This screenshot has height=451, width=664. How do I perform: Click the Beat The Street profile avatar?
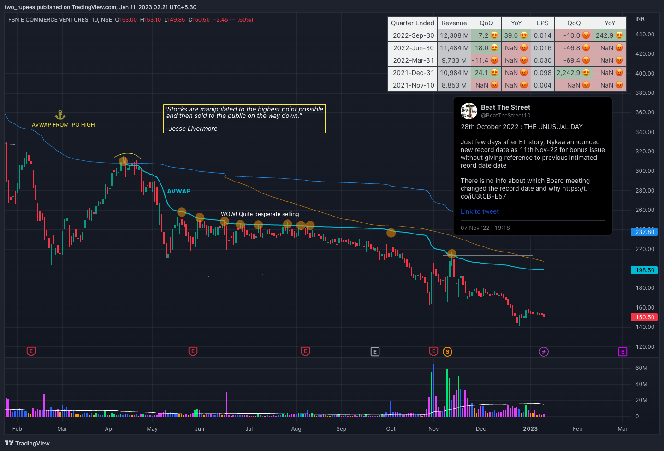click(x=469, y=111)
